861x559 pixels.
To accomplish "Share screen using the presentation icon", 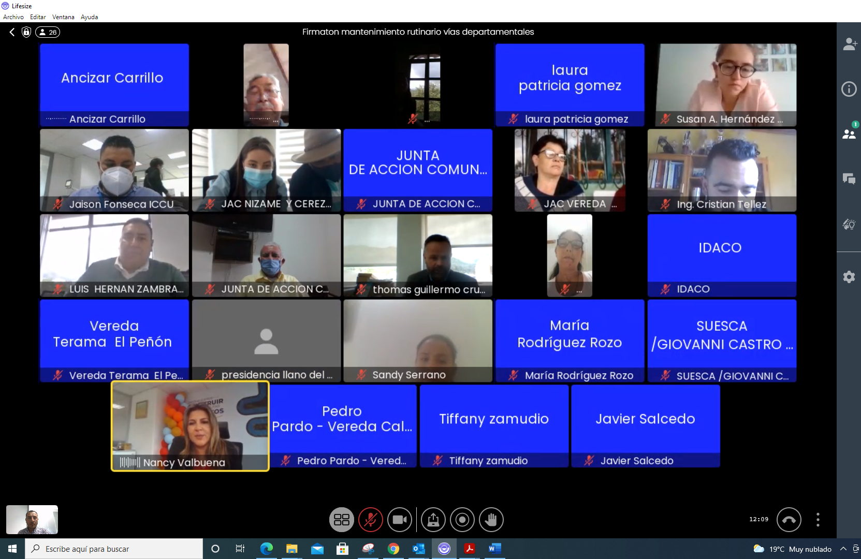I will [x=433, y=520].
